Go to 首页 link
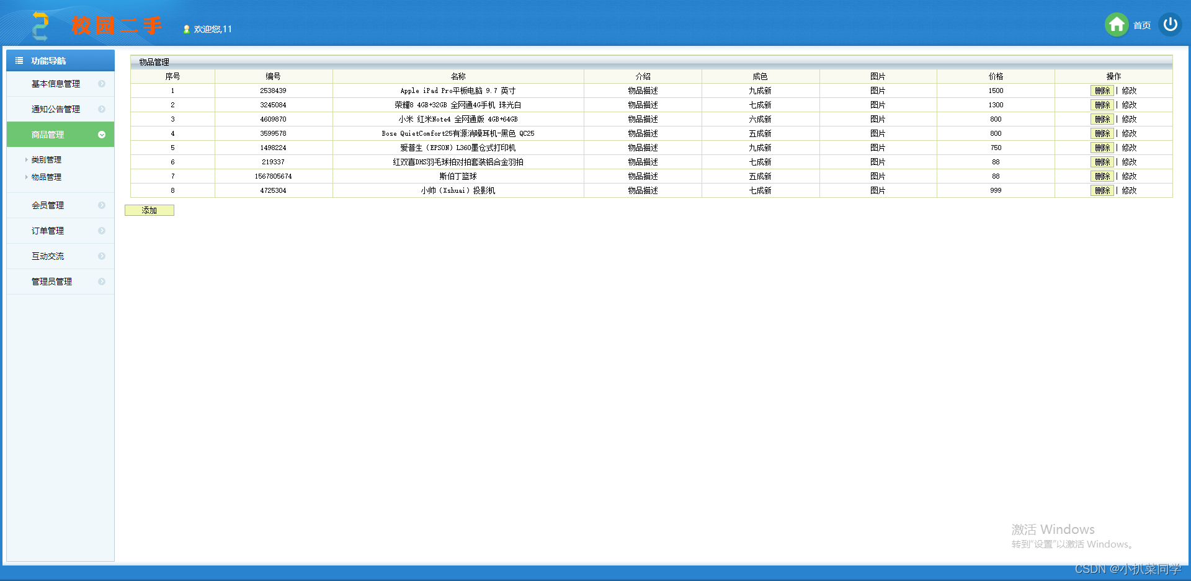 1142,25
